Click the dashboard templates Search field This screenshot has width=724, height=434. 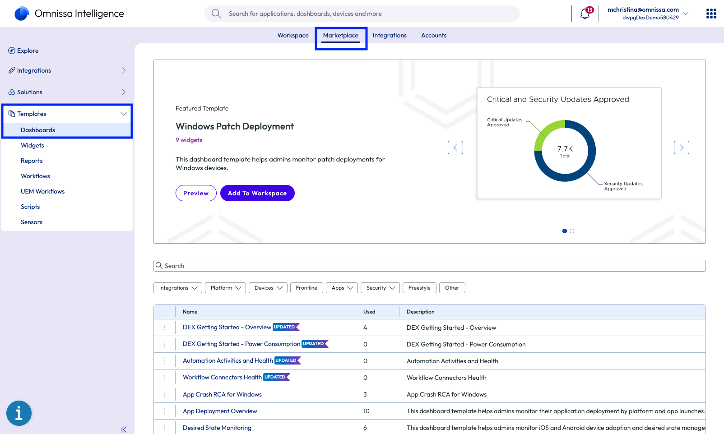point(429,266)
